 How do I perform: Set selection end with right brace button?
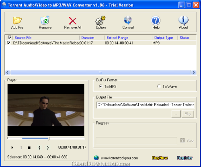pos(48,148)
